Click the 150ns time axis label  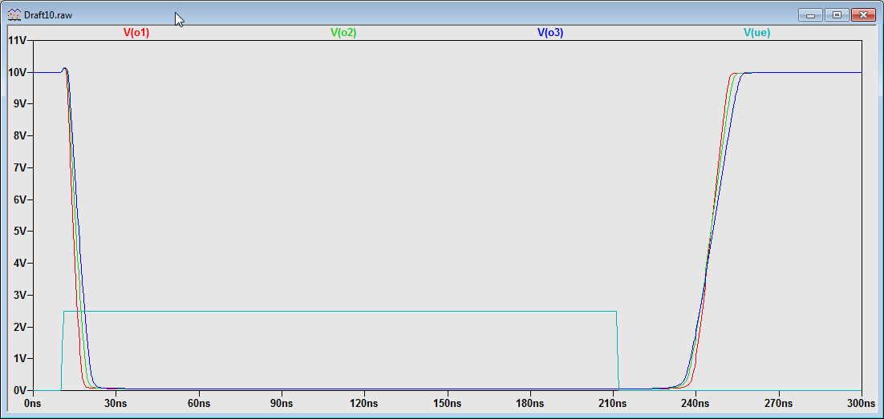point(447,404)
